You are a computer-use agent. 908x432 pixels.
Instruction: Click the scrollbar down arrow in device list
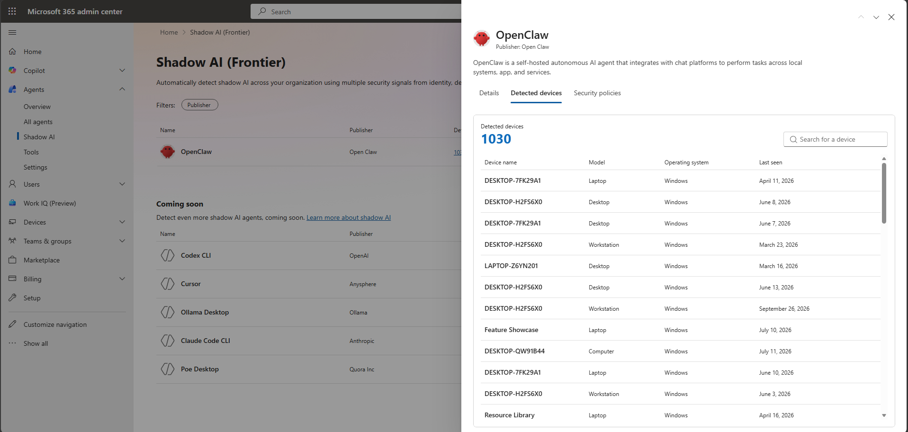[x=884, y=415]
